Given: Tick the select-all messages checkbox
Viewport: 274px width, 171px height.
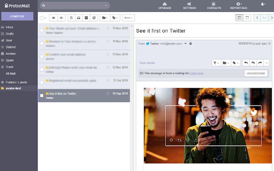Looking at the screenshot, I should point(42,17).
